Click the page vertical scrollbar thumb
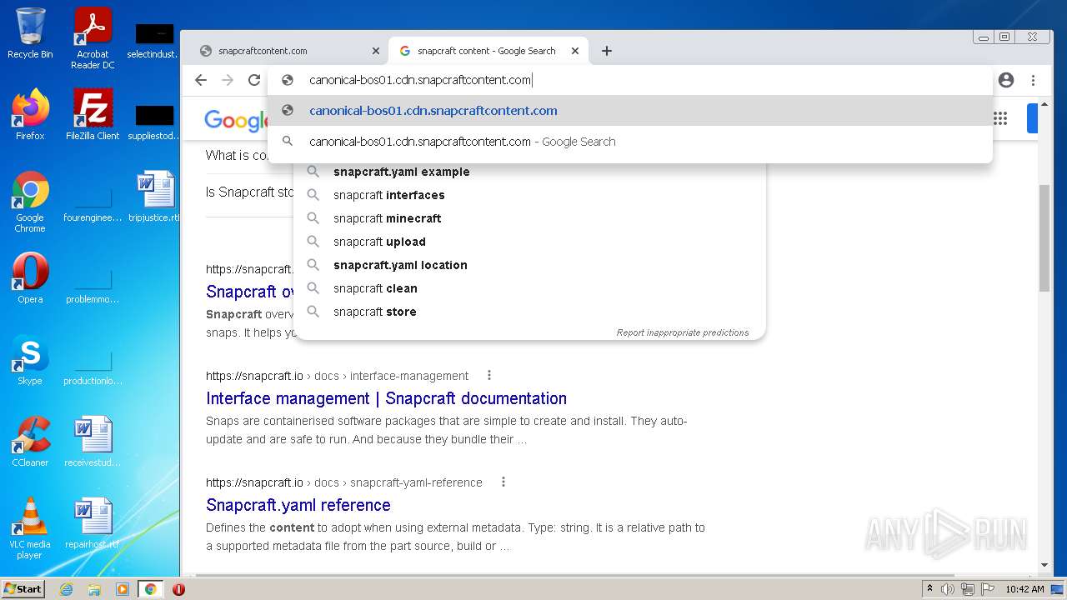The height and width of the screenshot is (600, 1067). tap(1044, 237)
